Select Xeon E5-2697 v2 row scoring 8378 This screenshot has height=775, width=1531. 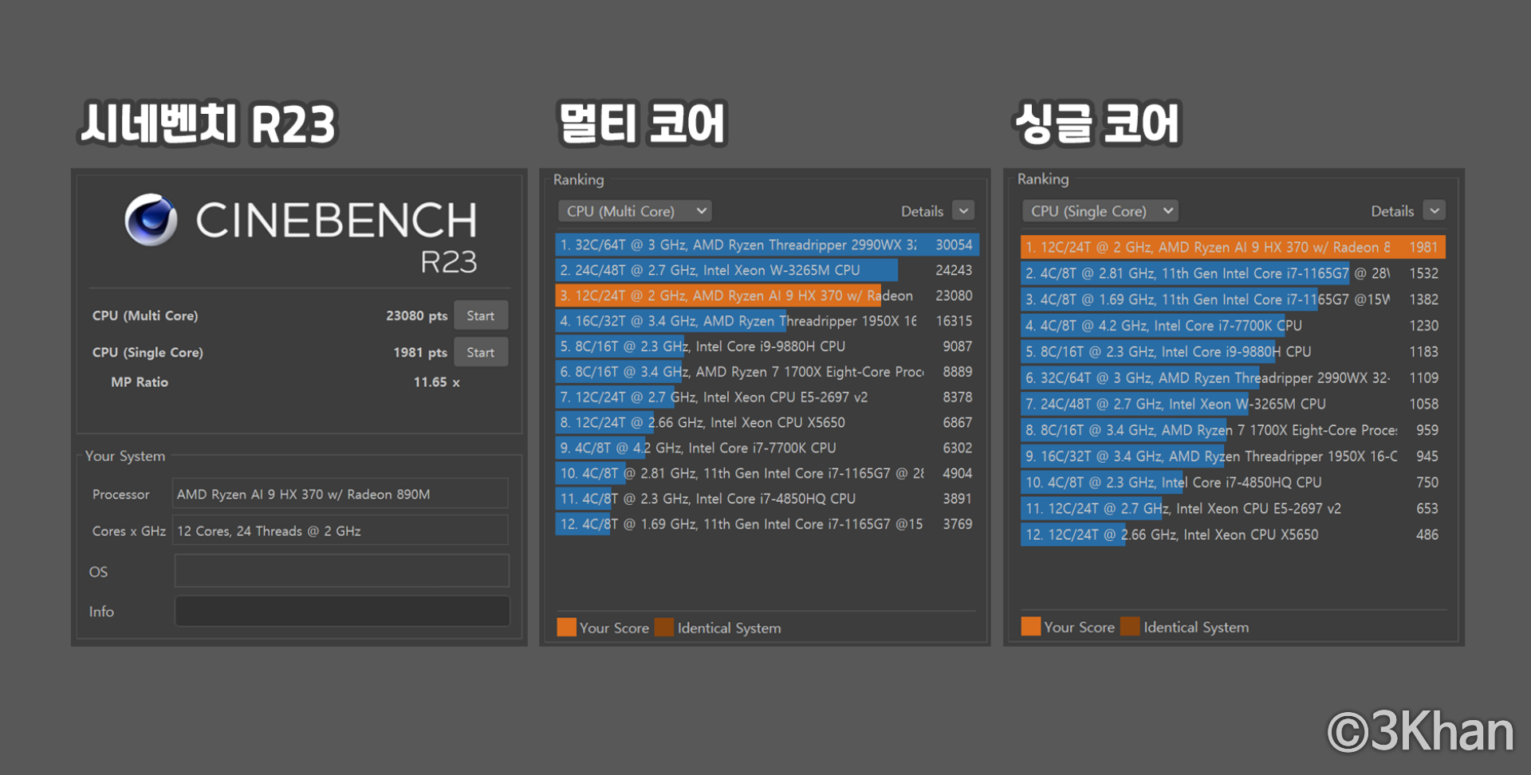pos(766,397)
